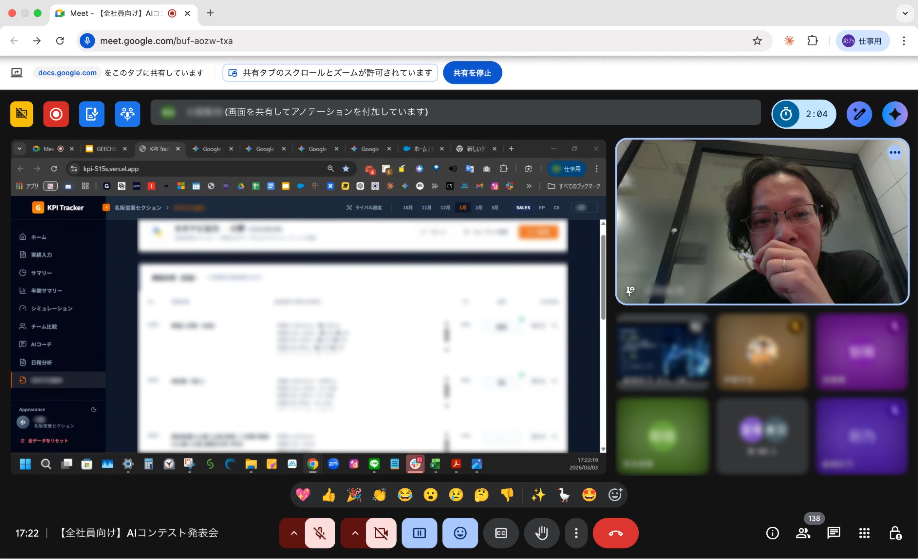This screenshot has height=559, width=918.
Task: Leave the call with red hang-up button
Action: pyautogui.click(x=615, y=533)
